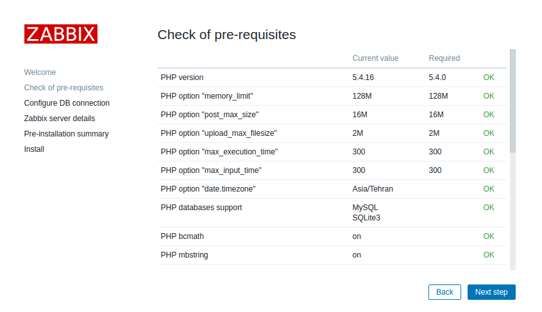542x312 pixels.
Task: Click the Next step button
Action: tap(491, 292)
